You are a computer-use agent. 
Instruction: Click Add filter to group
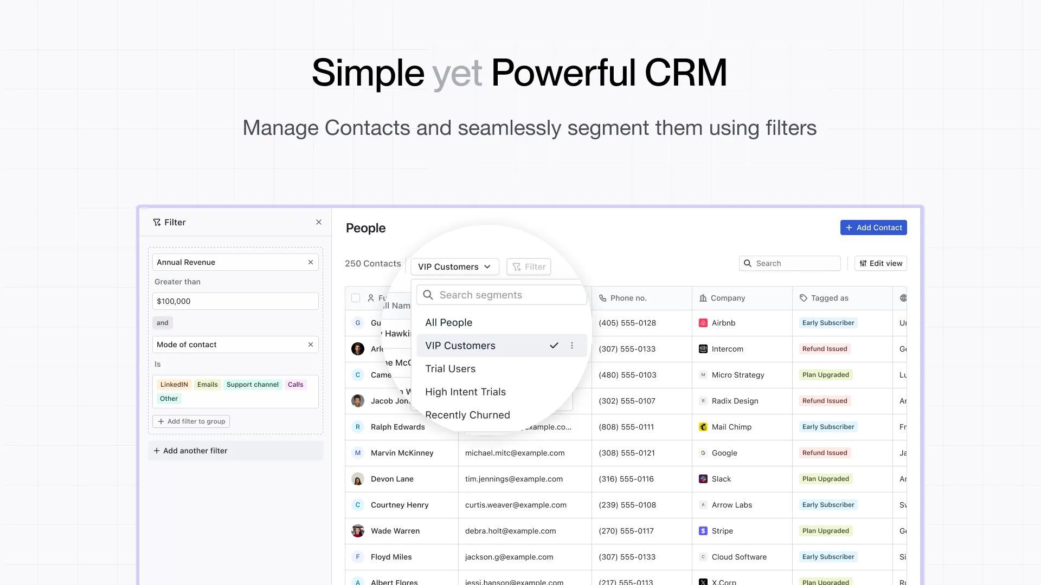(x=191, y=421)
